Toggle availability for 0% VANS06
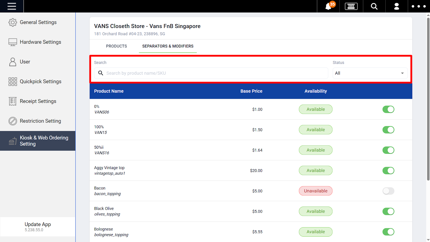 388,109
